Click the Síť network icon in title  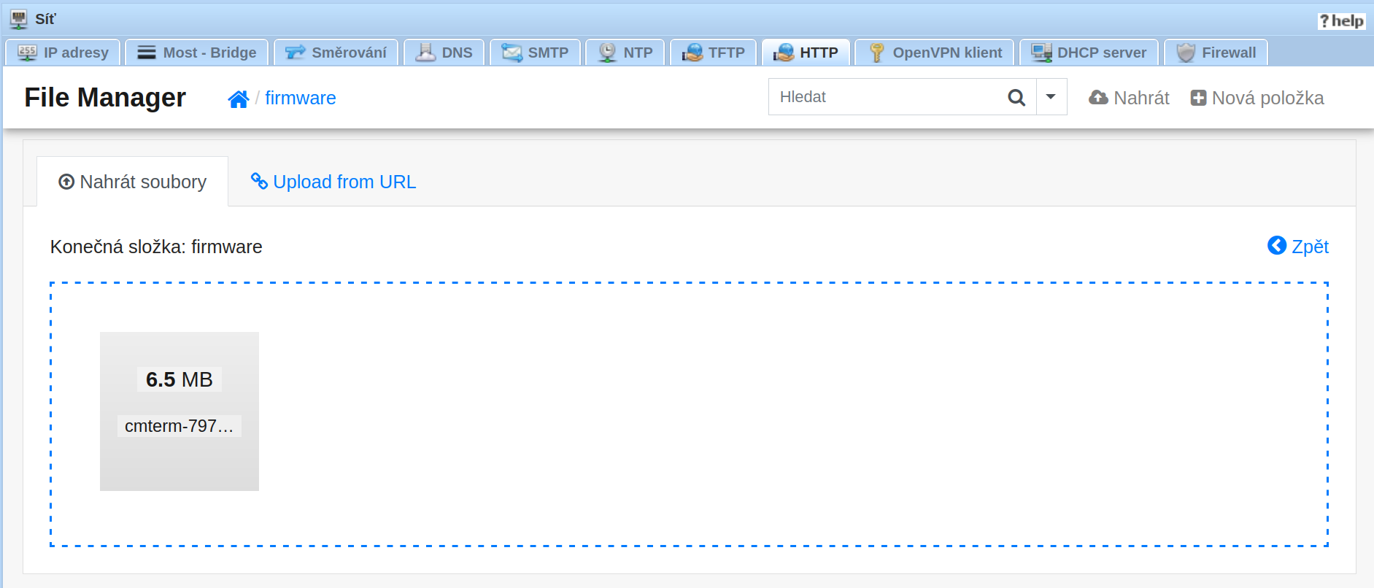coord(19,19)
